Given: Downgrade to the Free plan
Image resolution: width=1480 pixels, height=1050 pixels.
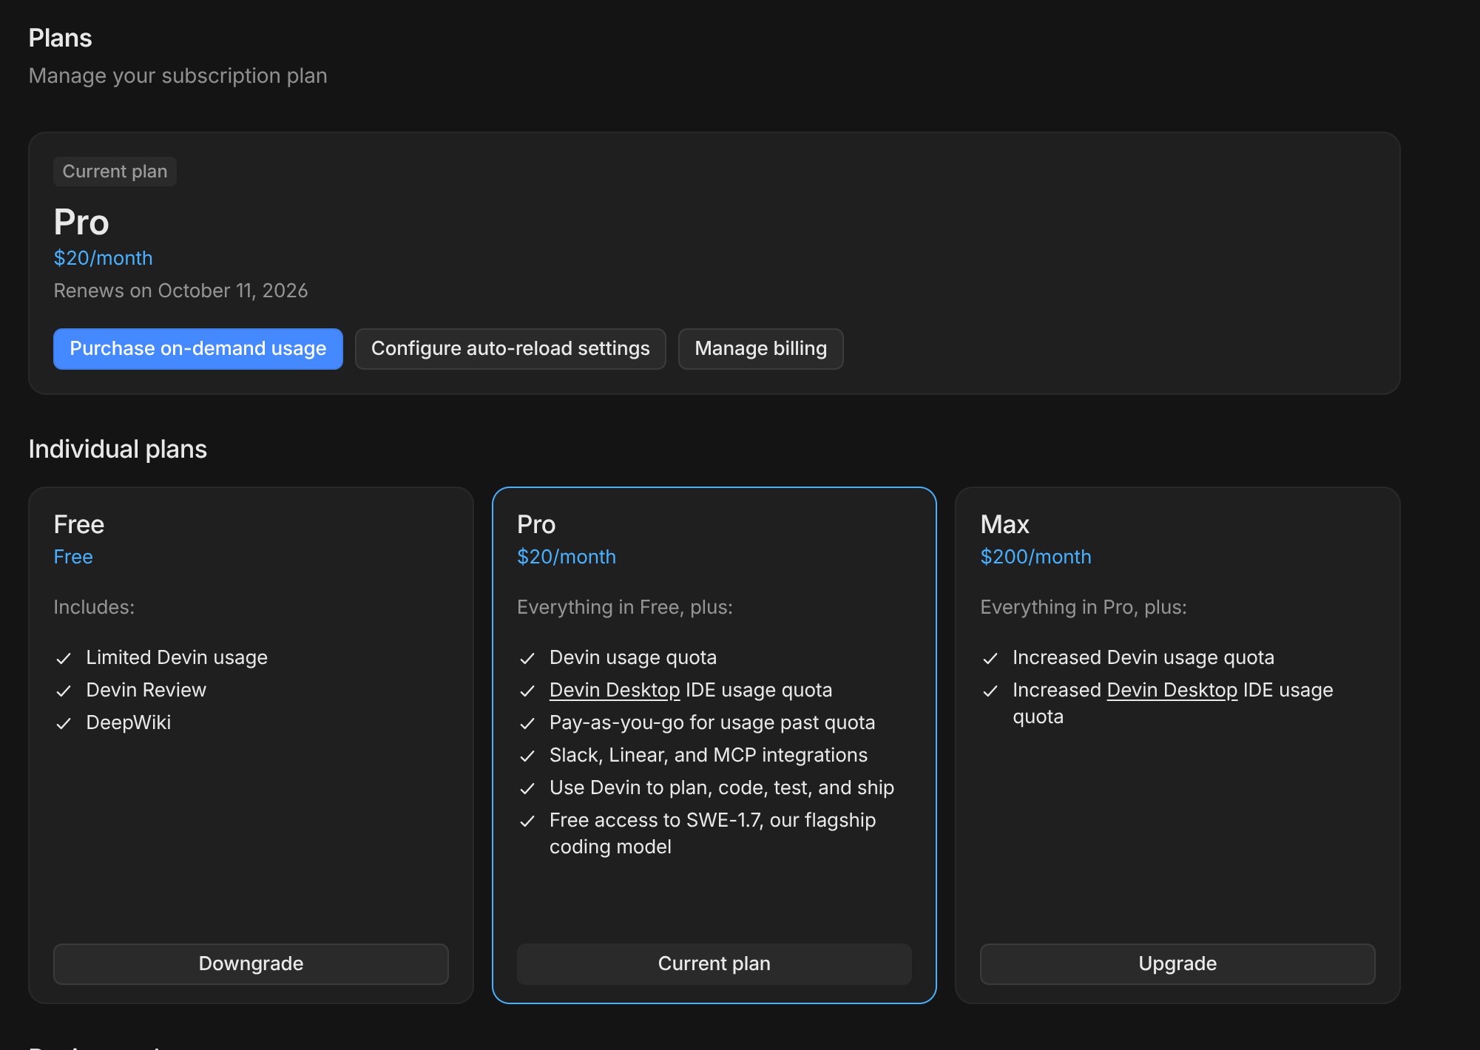Looking at the screenshot, I should [x=251, y=963].
